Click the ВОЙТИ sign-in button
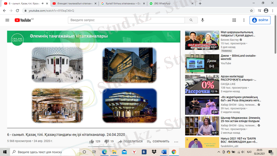Image resolution: width=277 pixels, height=156 pixels. coord(260,20)
